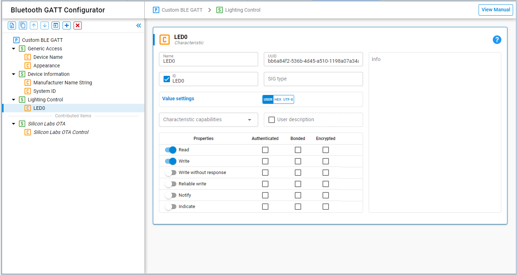
Task: Check the User description checkbox
Action: pyautogui.click(x=272, y=120)
